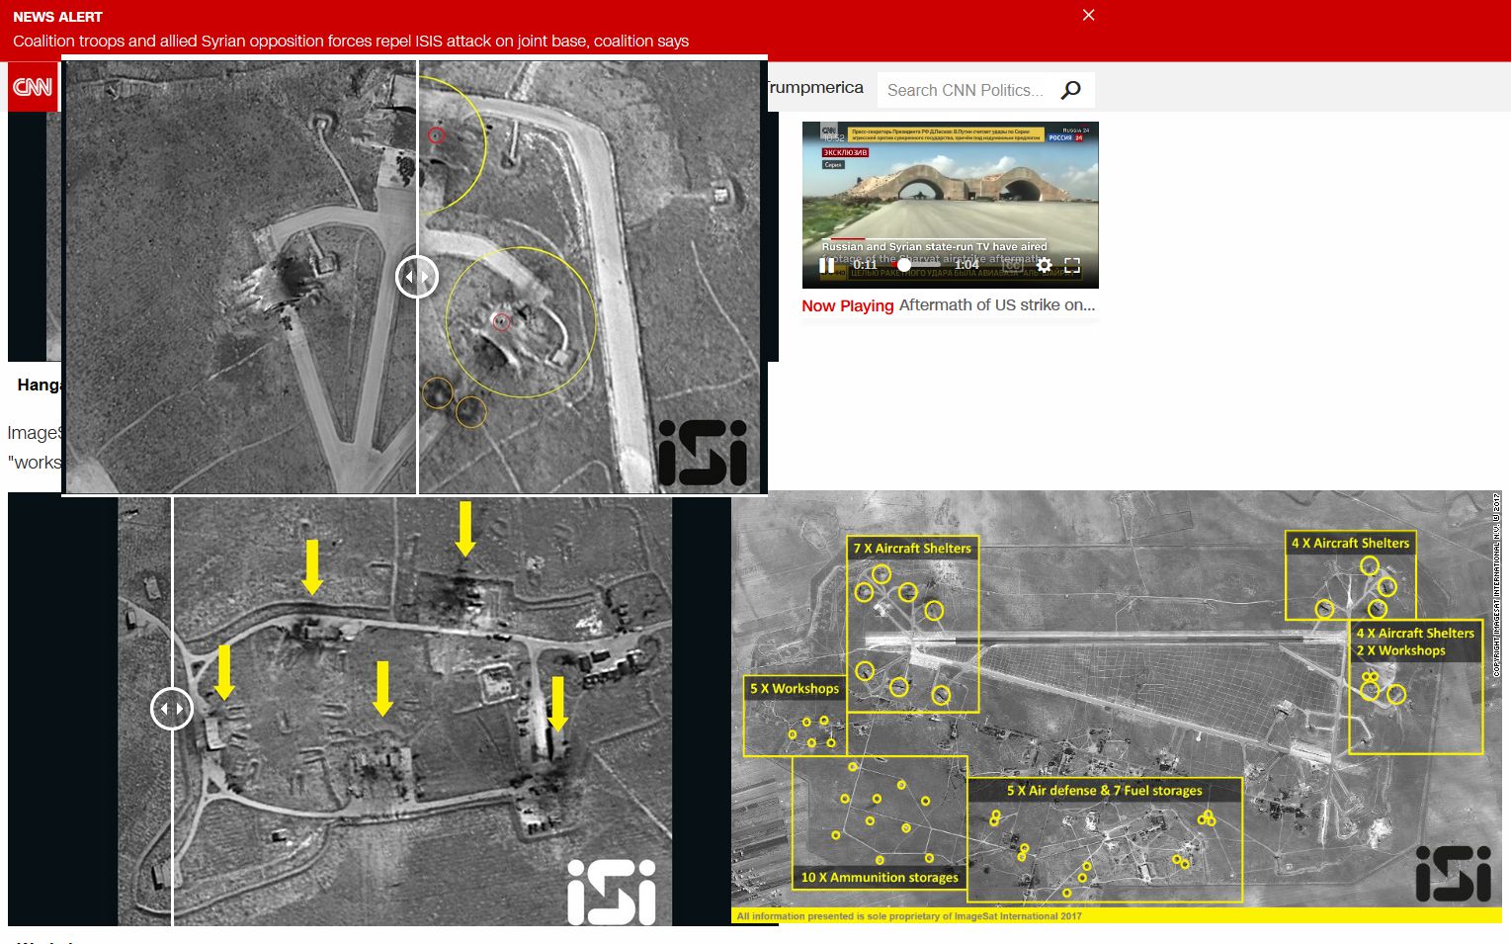Click the annotated airbase overview image
Image resolution: width=1511 pixels, height=944 pixels.
[x=1117, y=708]
